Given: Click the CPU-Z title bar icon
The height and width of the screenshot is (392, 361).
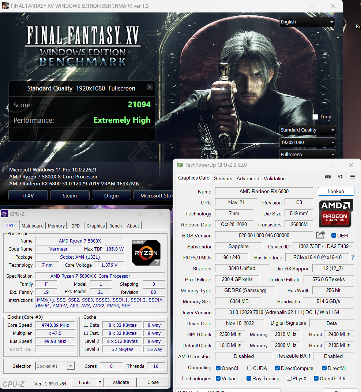Looking at the screenshot, I should 4,214.
